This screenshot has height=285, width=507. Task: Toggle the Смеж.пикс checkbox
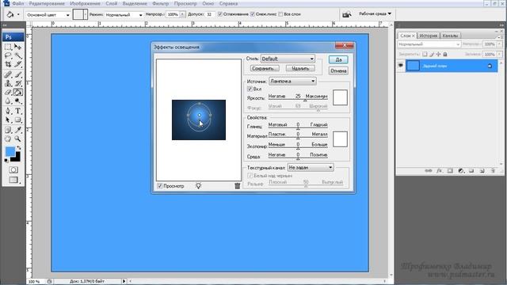click(x=253, y=14)
